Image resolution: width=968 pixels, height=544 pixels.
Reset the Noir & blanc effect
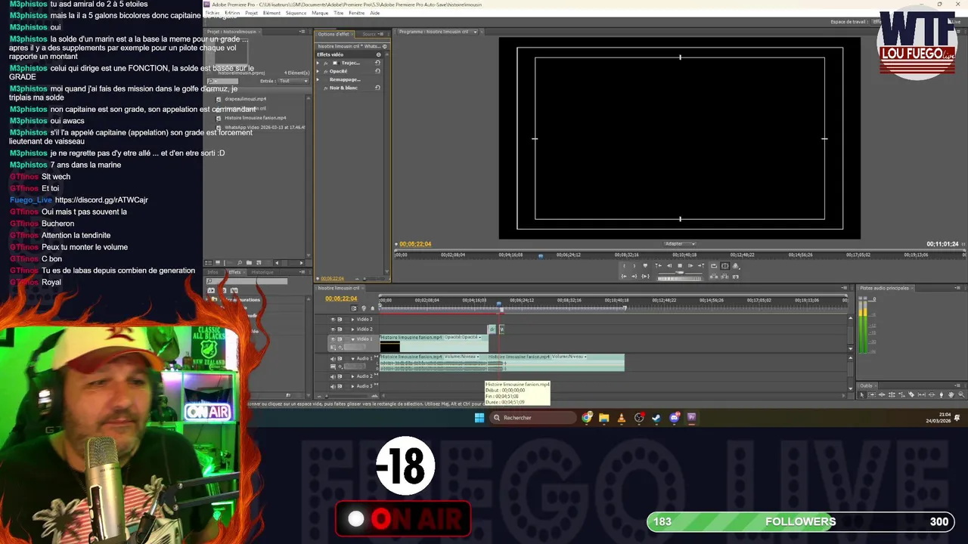click(377, 88)
